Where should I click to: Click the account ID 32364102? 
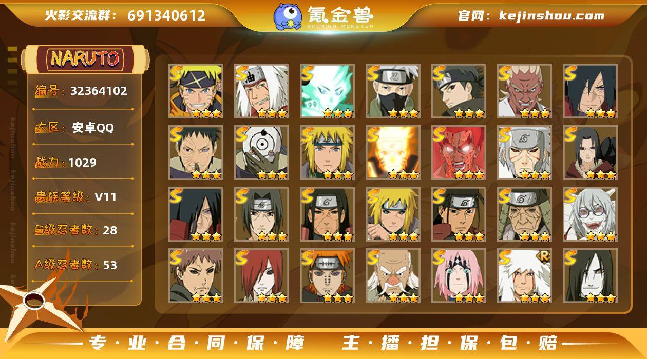tap(99, 91)
